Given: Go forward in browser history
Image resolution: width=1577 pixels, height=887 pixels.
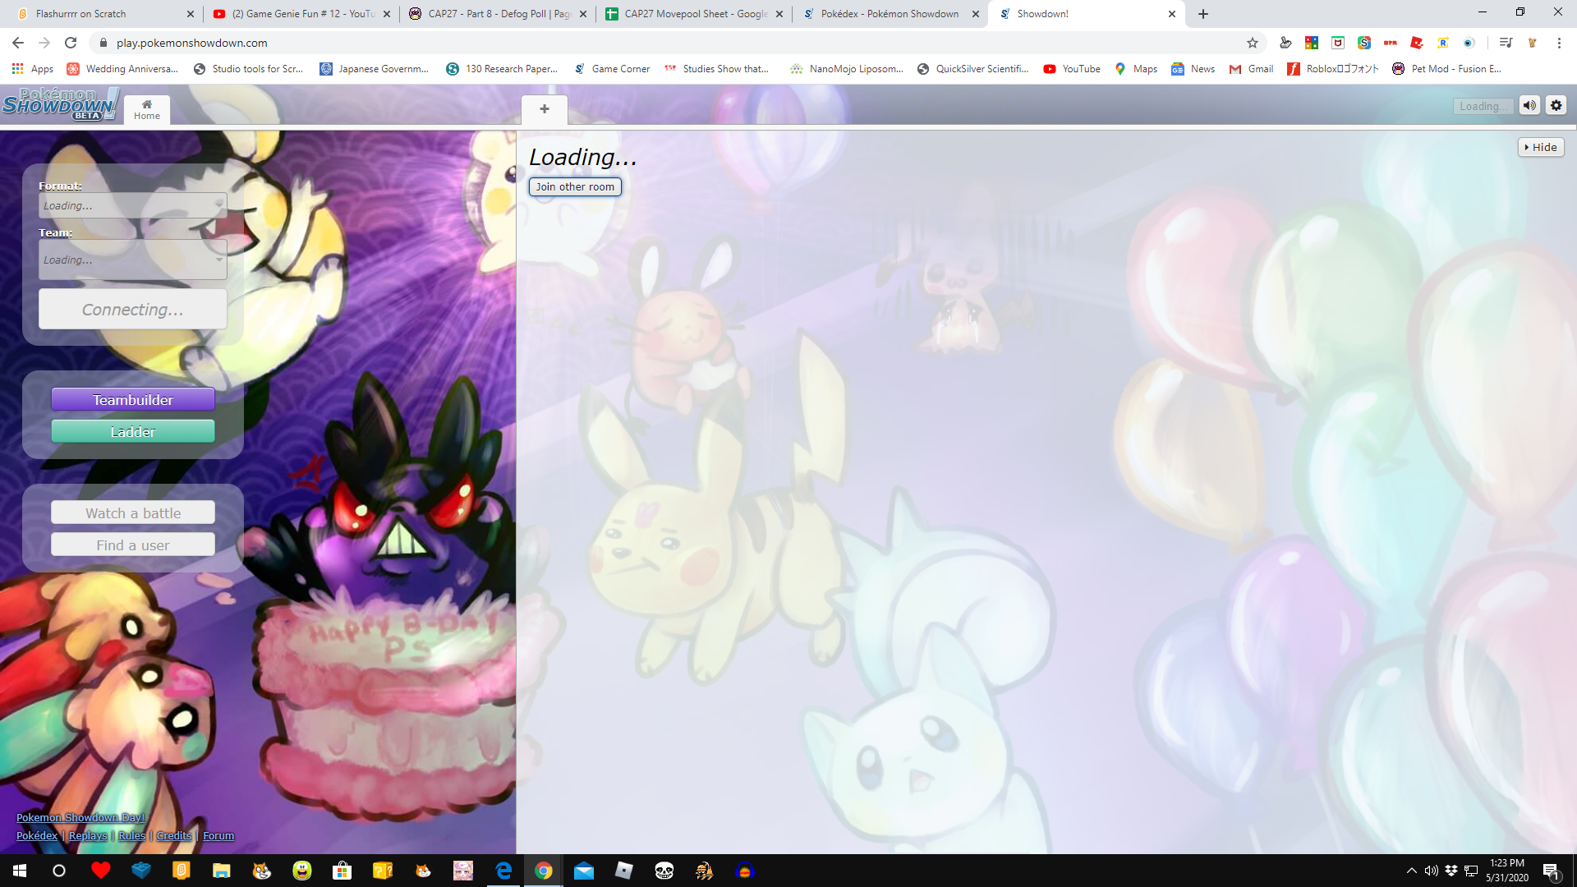Looking at the screenshot, I should 44,43.
